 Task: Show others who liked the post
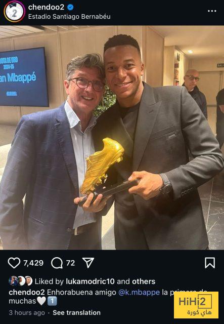coord(144,281)
